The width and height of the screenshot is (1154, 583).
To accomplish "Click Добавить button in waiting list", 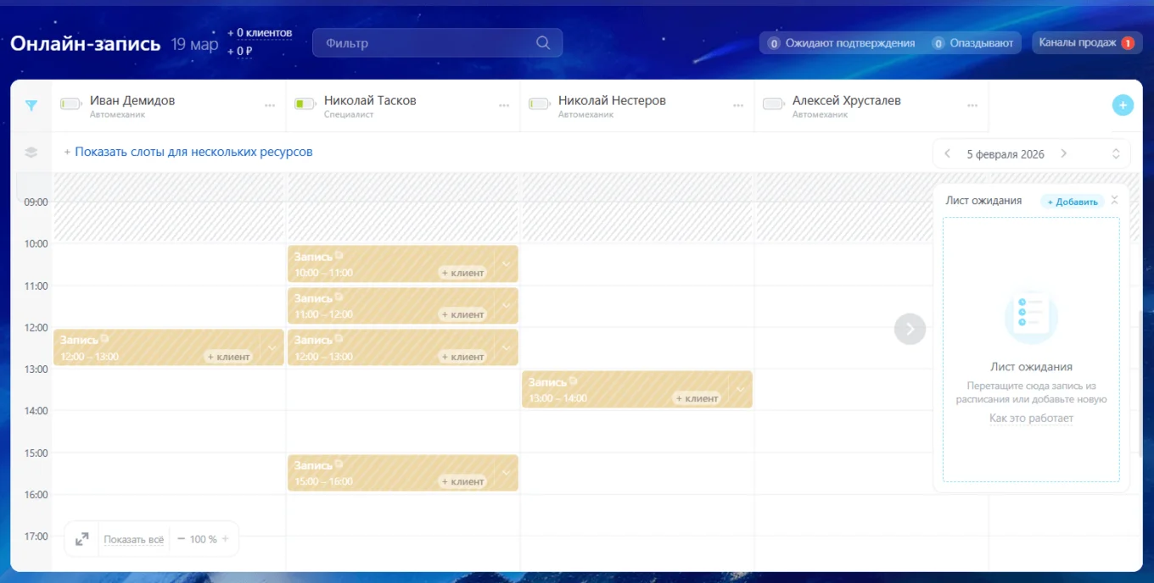I will click(x=1073, y=202).
